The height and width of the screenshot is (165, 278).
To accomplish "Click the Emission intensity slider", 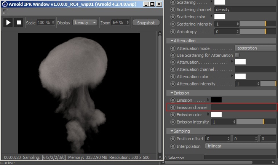I will [256, 122].
